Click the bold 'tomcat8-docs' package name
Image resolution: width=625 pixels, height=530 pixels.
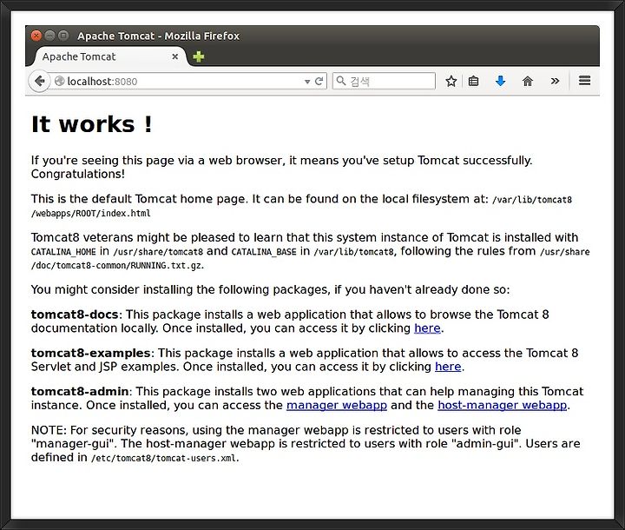75,315
